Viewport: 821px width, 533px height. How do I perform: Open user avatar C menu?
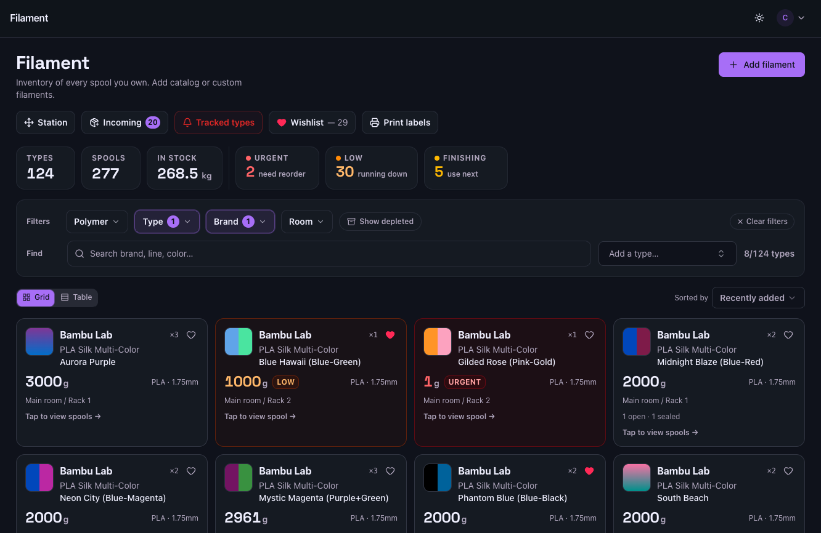click(785, 18)
